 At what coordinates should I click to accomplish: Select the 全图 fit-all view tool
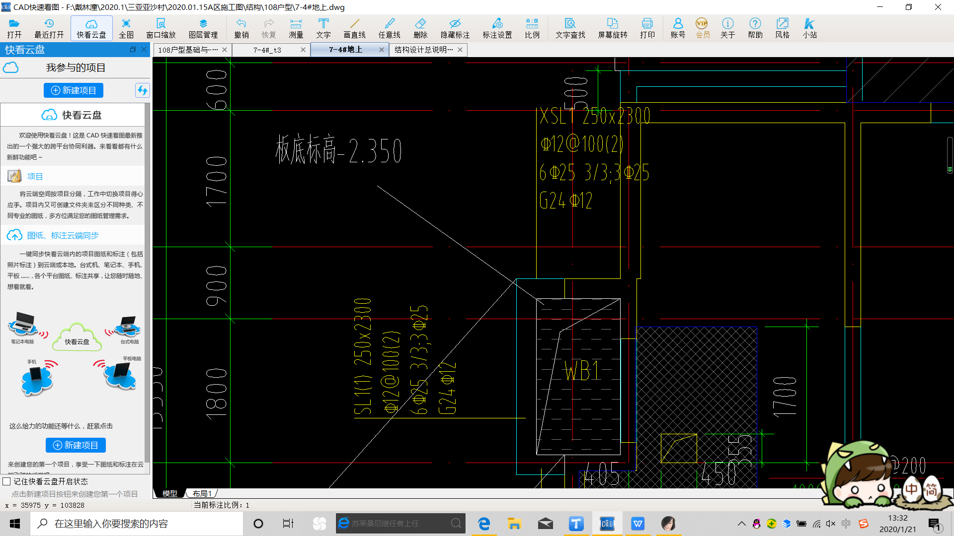click(126, 28)
